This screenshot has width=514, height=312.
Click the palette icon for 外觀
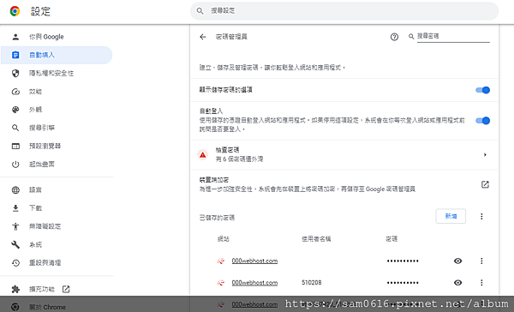coord(15,110)
